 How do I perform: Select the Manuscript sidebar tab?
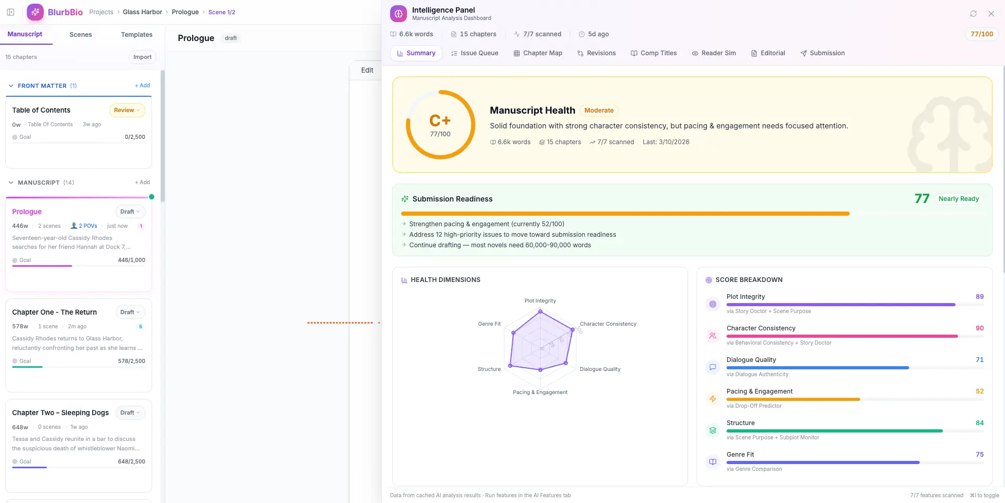point(25,34)
